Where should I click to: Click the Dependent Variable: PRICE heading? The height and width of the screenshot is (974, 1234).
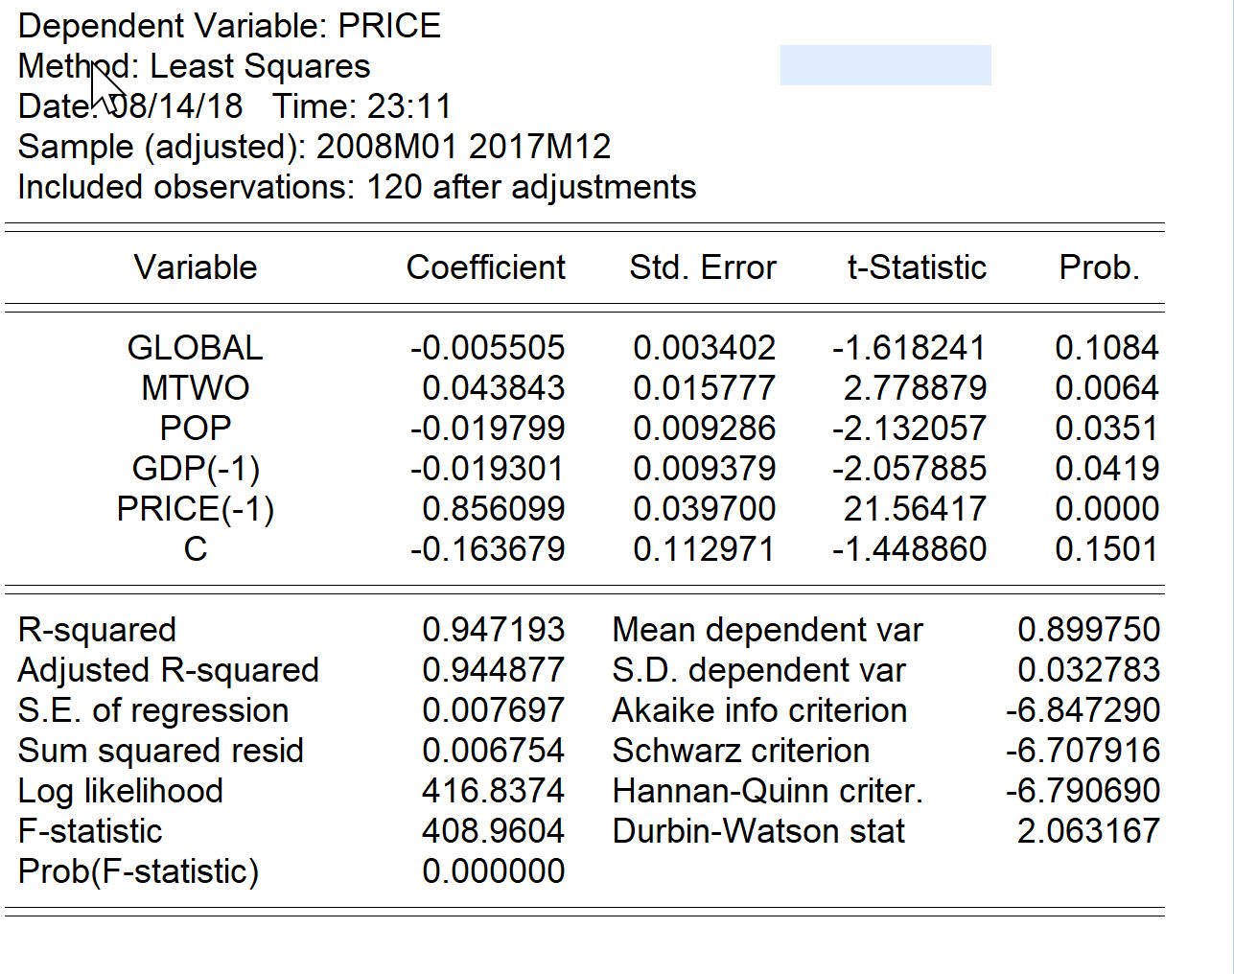click(229, 26)
